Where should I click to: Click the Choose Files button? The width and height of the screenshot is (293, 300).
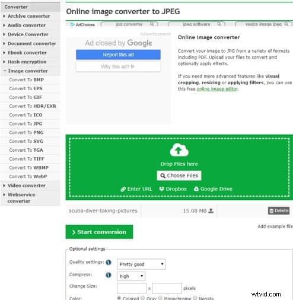[179, 175]
